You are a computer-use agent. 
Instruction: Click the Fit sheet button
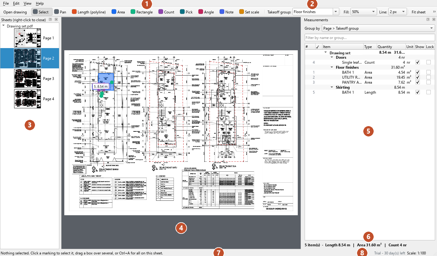(419, 12)
